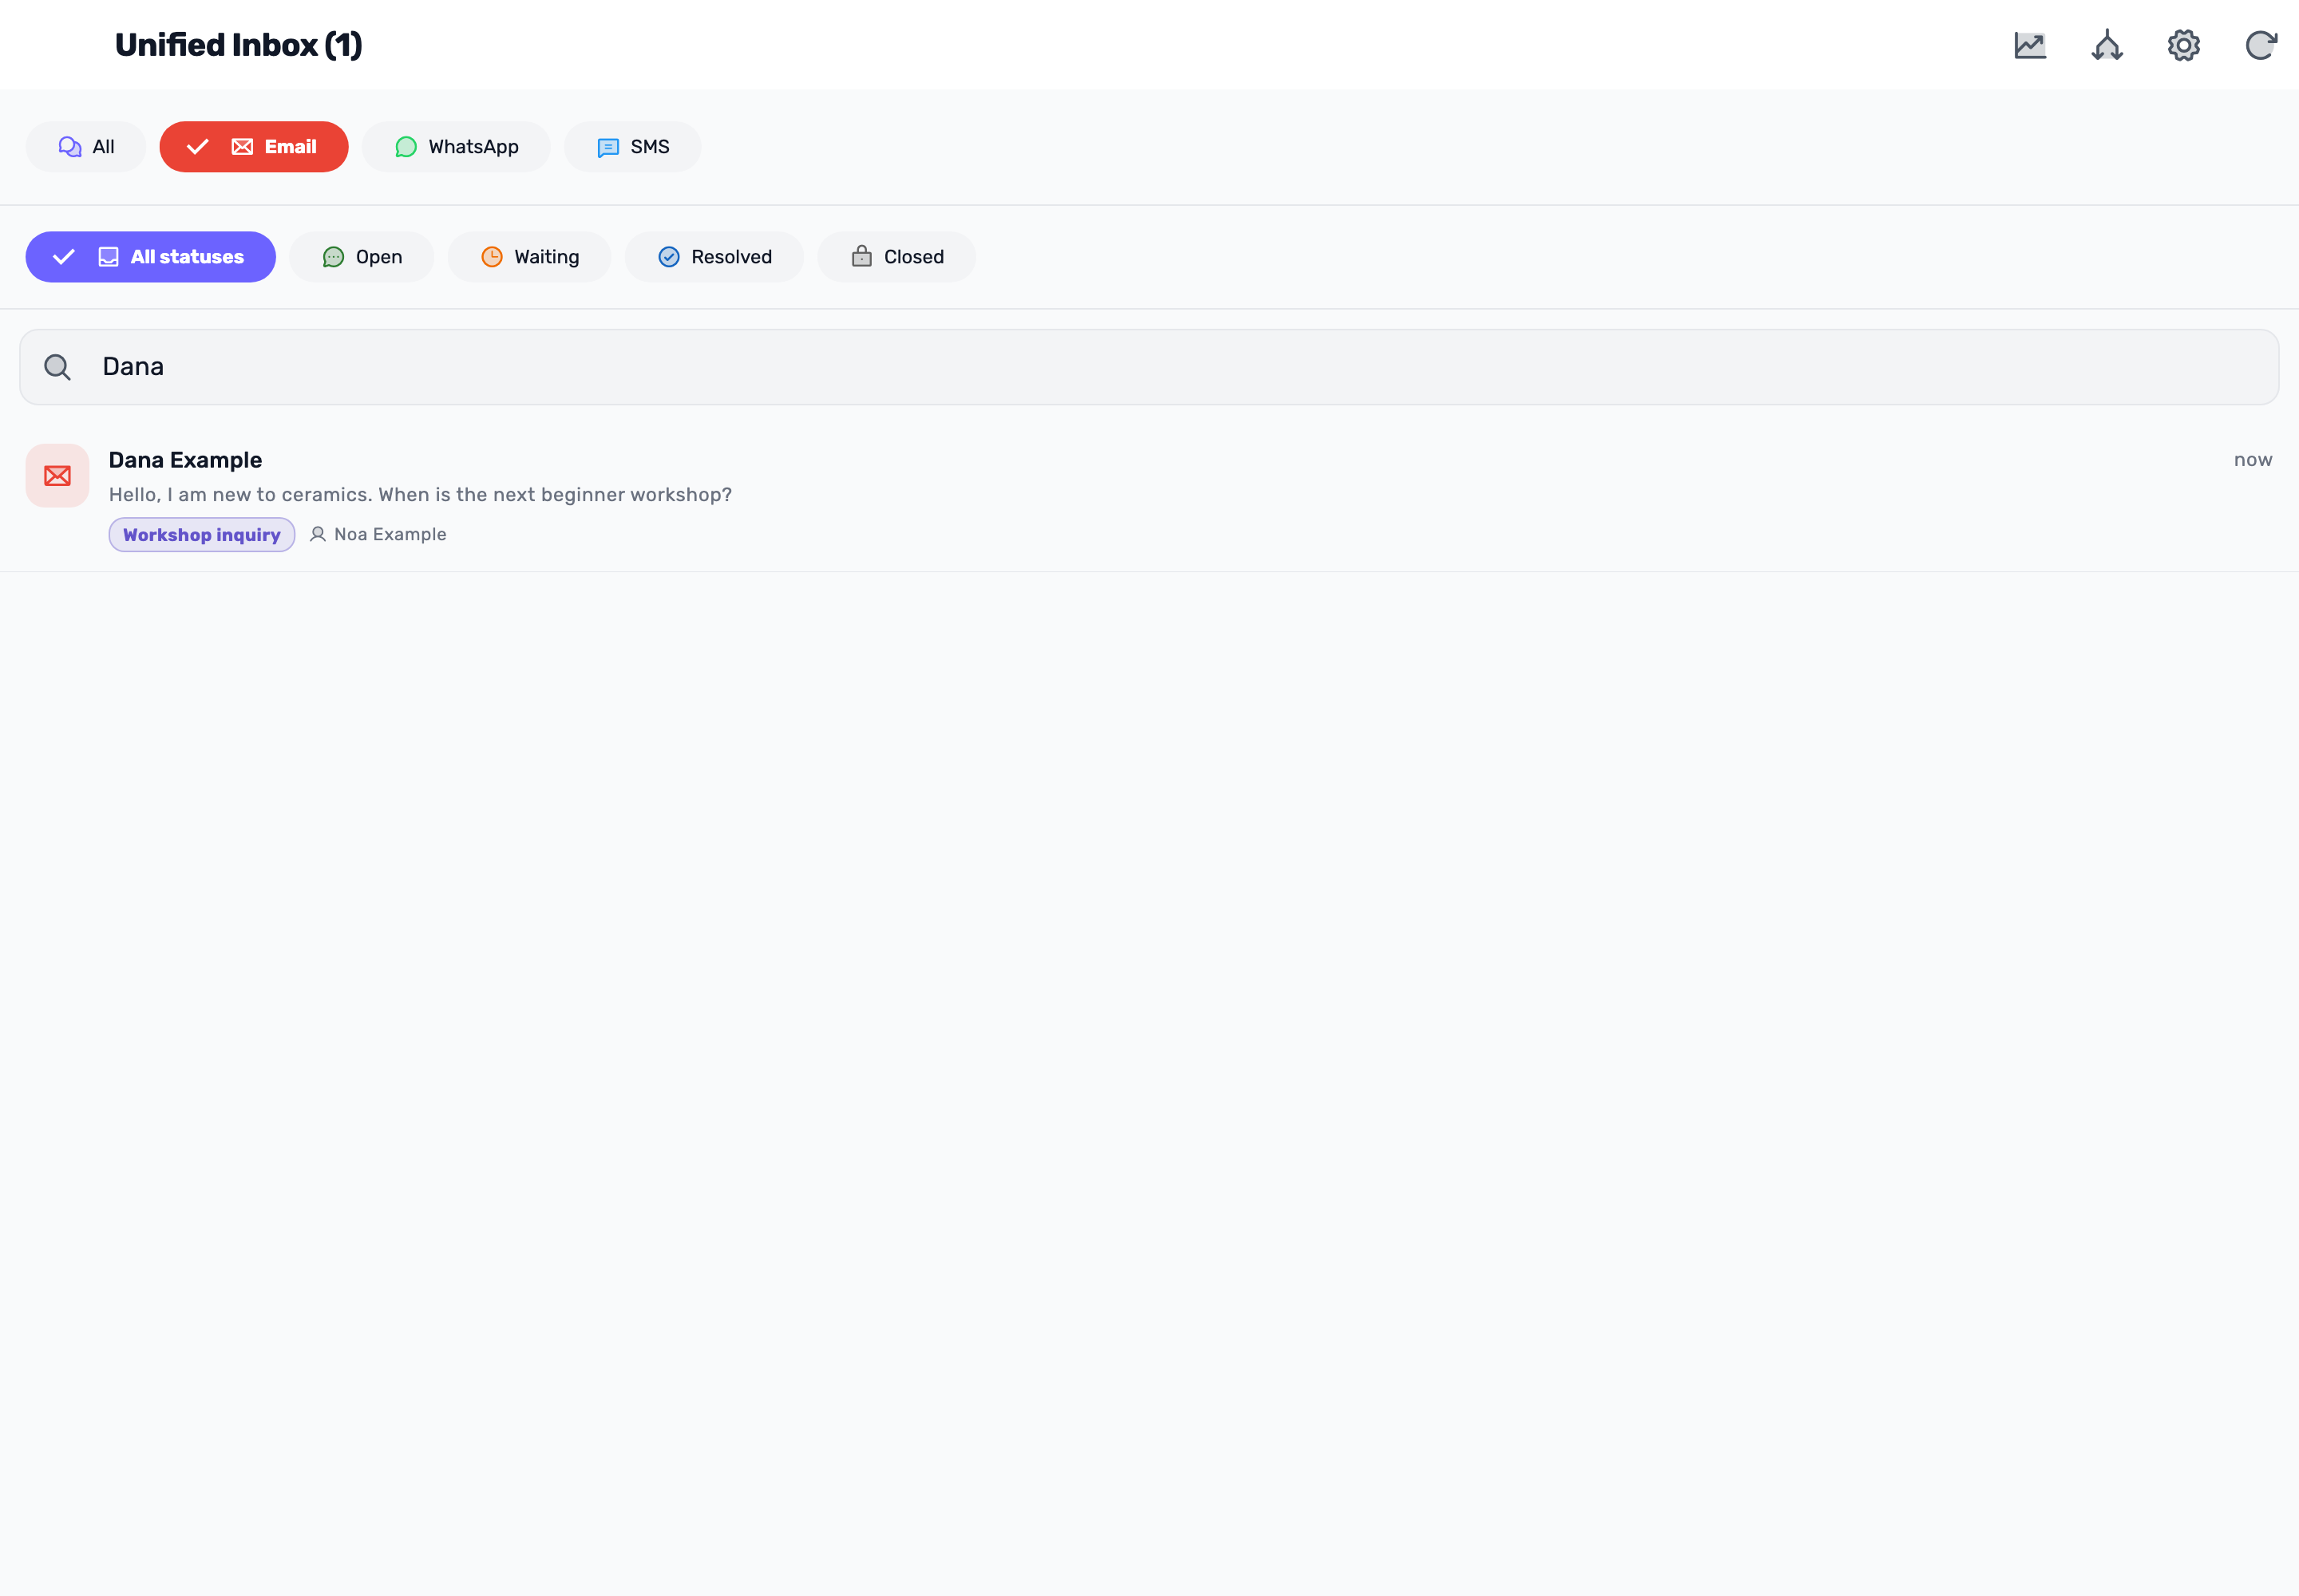Filter conversations by Open status
This screenshot has width=2299, height=1596.
(x=362, y=257)
